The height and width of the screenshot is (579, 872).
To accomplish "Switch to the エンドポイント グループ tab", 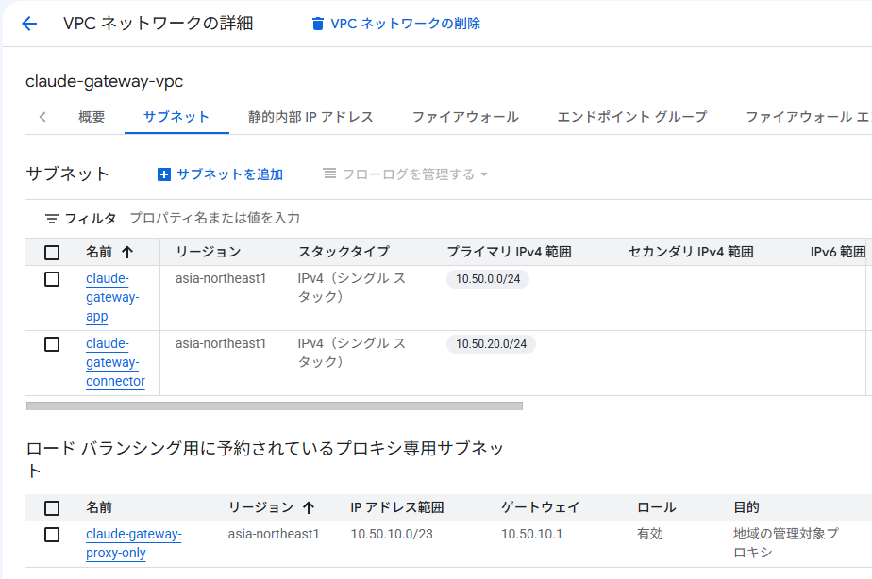I will (632, 117).
